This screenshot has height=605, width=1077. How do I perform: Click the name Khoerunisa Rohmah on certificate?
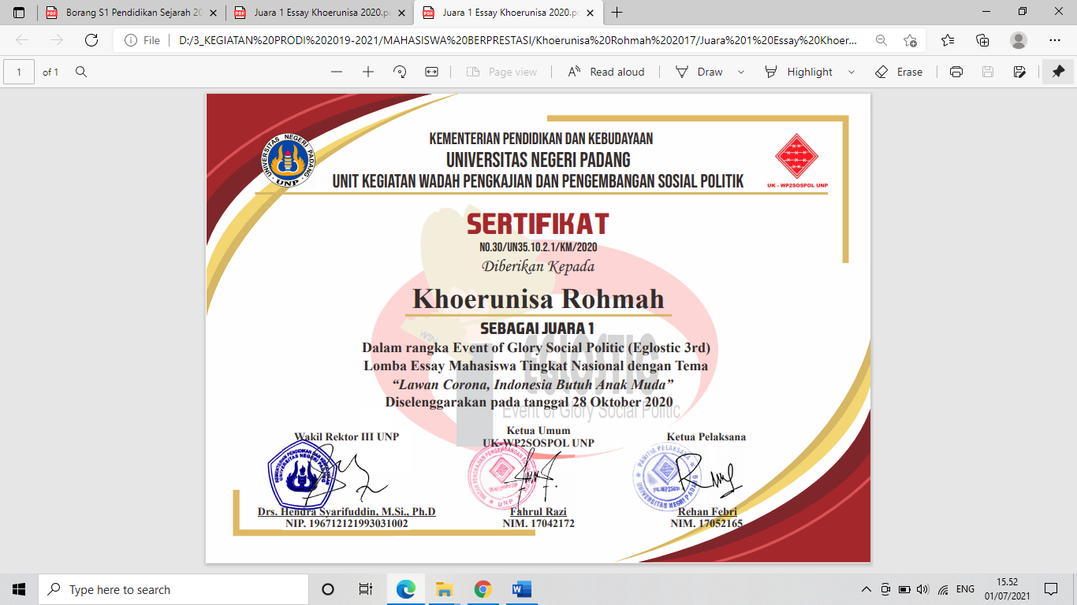tap(538, 299)
